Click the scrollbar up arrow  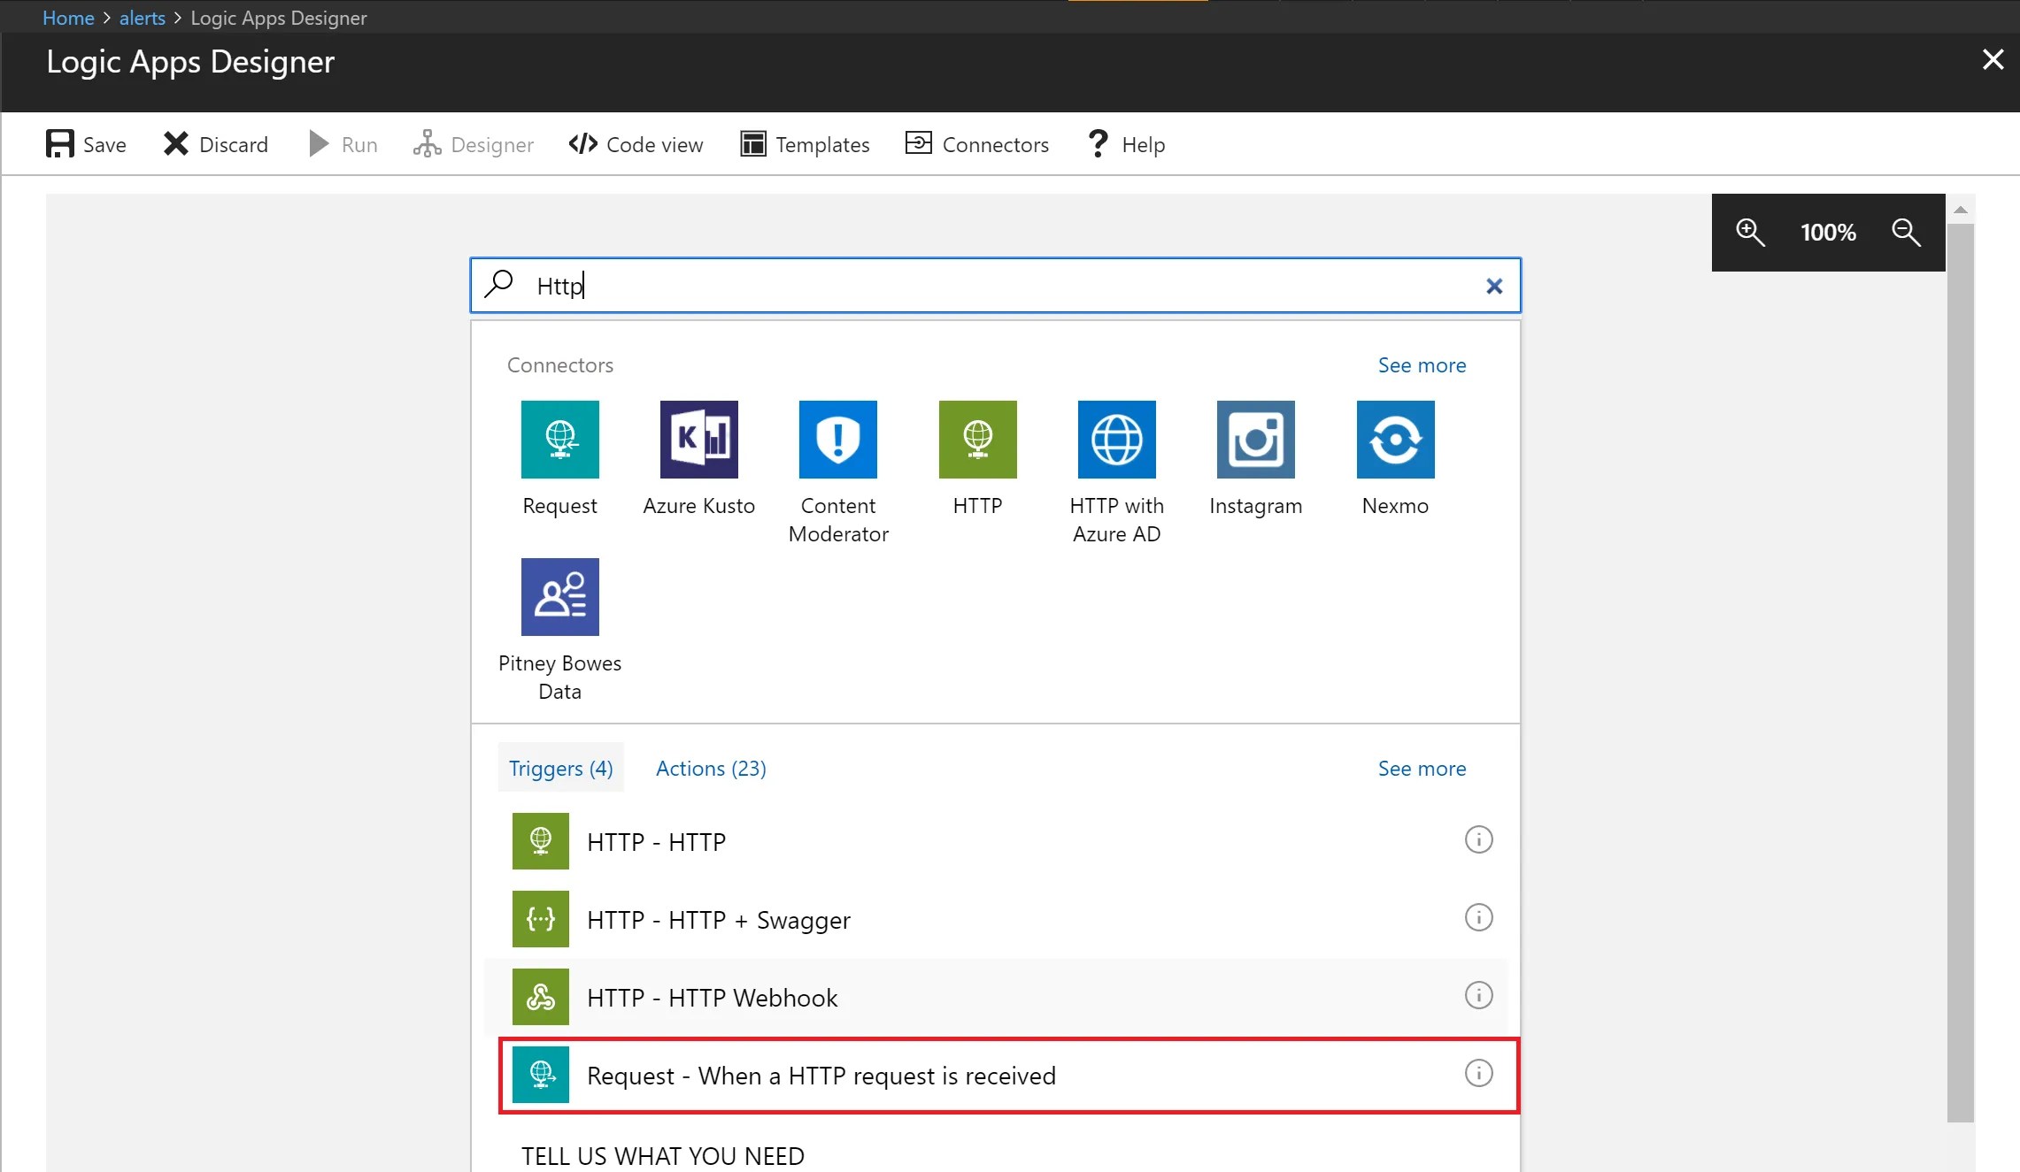[1960, 210]
